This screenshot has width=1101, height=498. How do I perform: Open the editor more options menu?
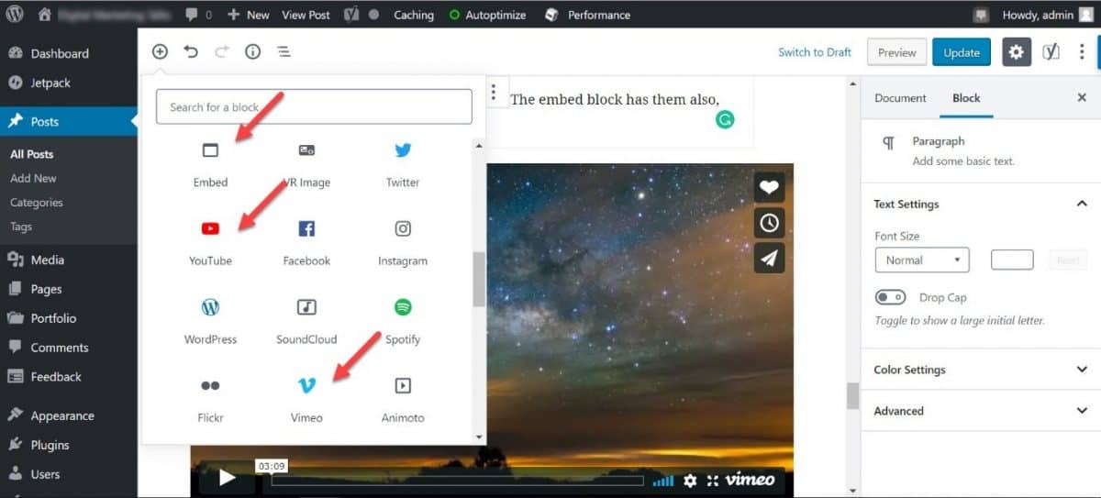point(1082,52)
